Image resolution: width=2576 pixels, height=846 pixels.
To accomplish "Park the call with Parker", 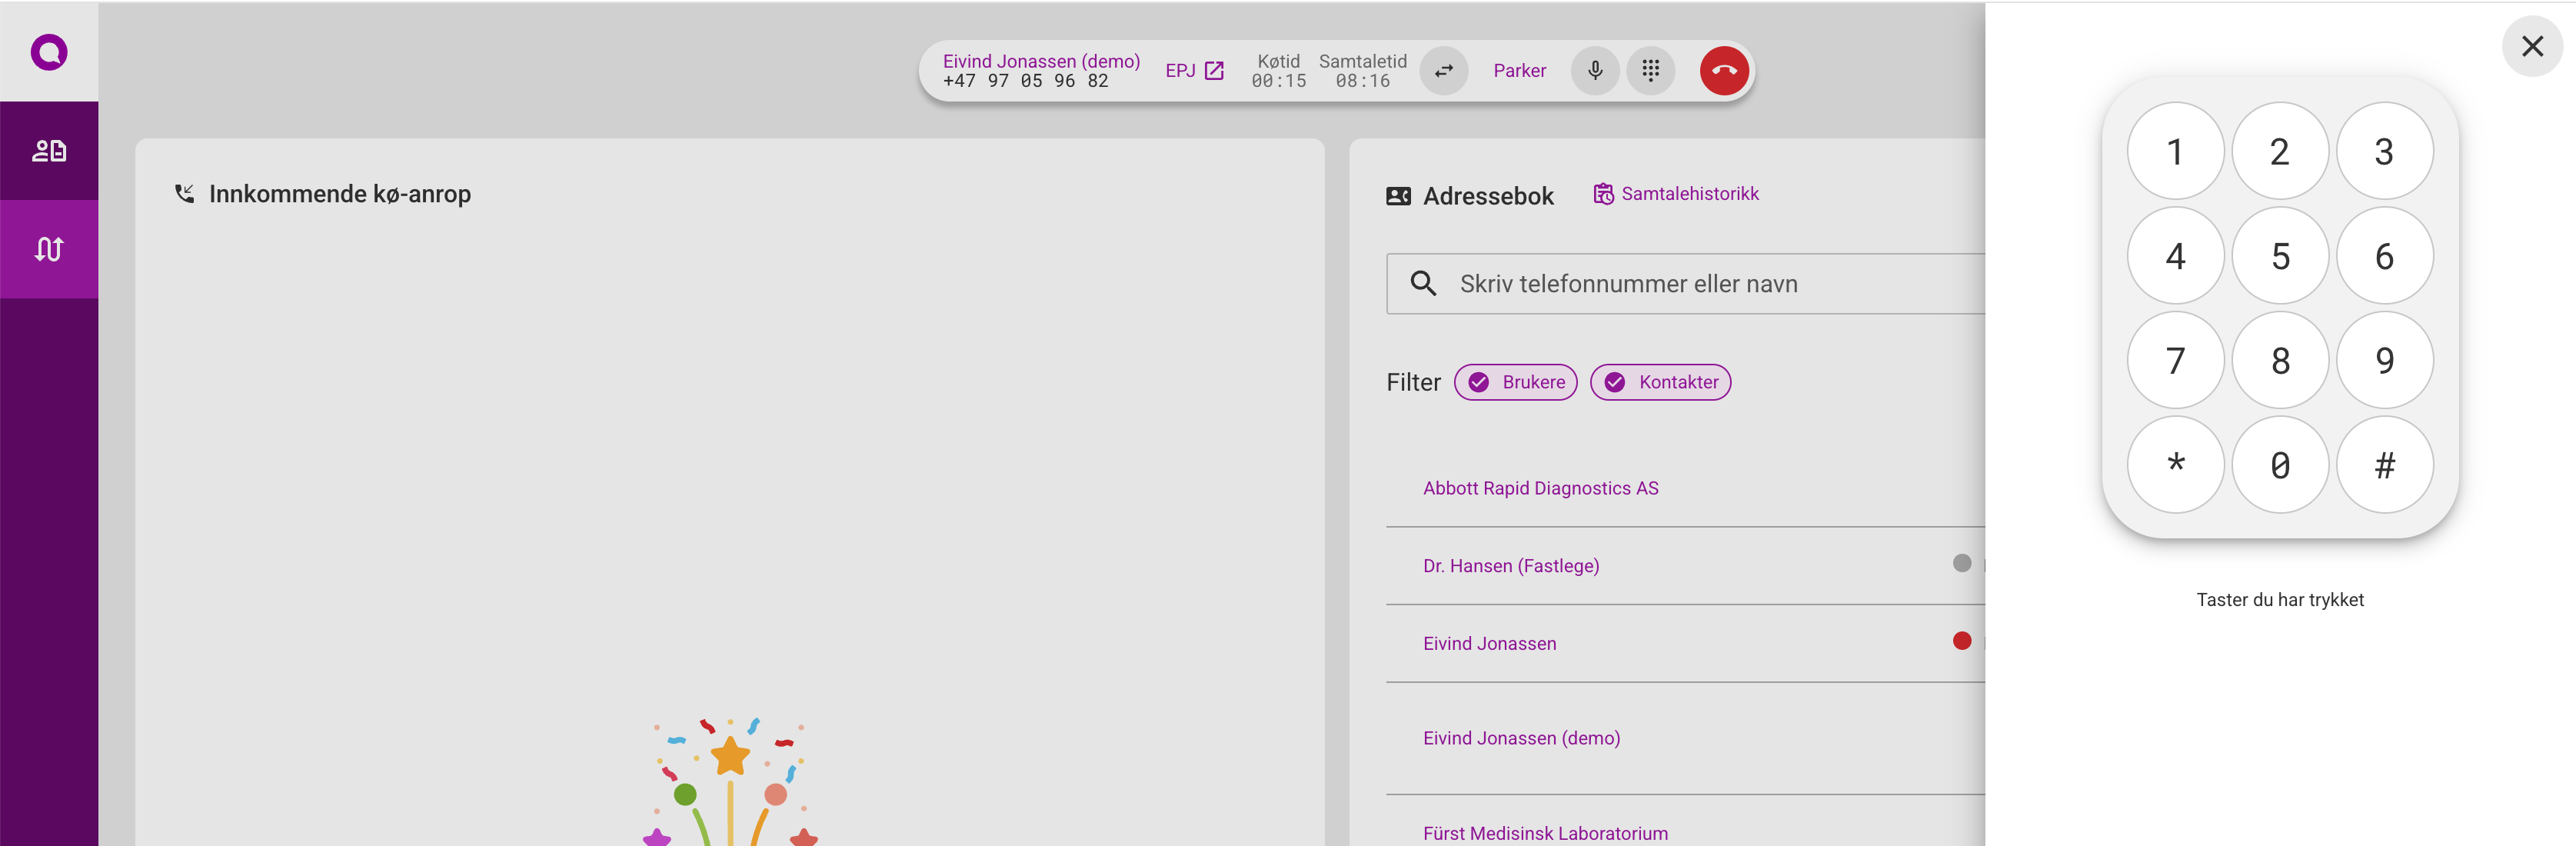I will 1518,71.
